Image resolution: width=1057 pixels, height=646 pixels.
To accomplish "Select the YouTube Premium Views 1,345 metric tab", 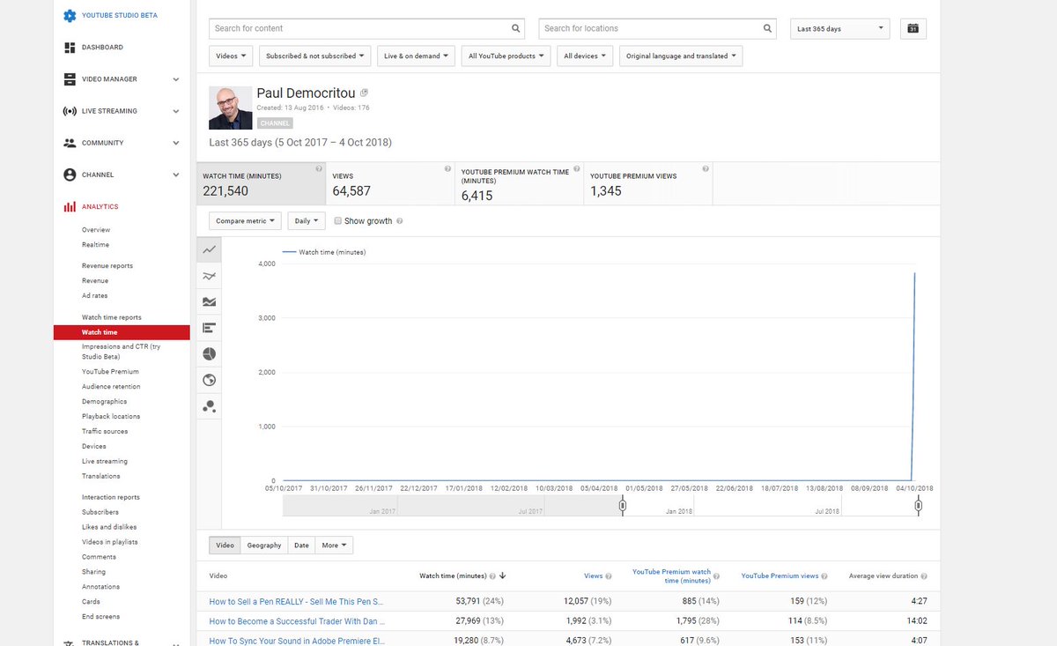I will [648, 183].
